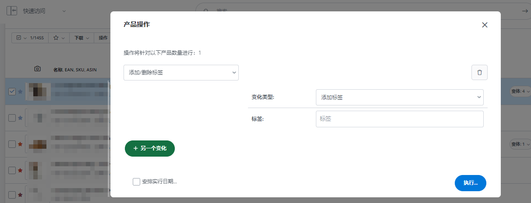The image size is (531, 203).
Task: Toggle the star in the 变体: 1 row
Action: click(x=20, y=144)
